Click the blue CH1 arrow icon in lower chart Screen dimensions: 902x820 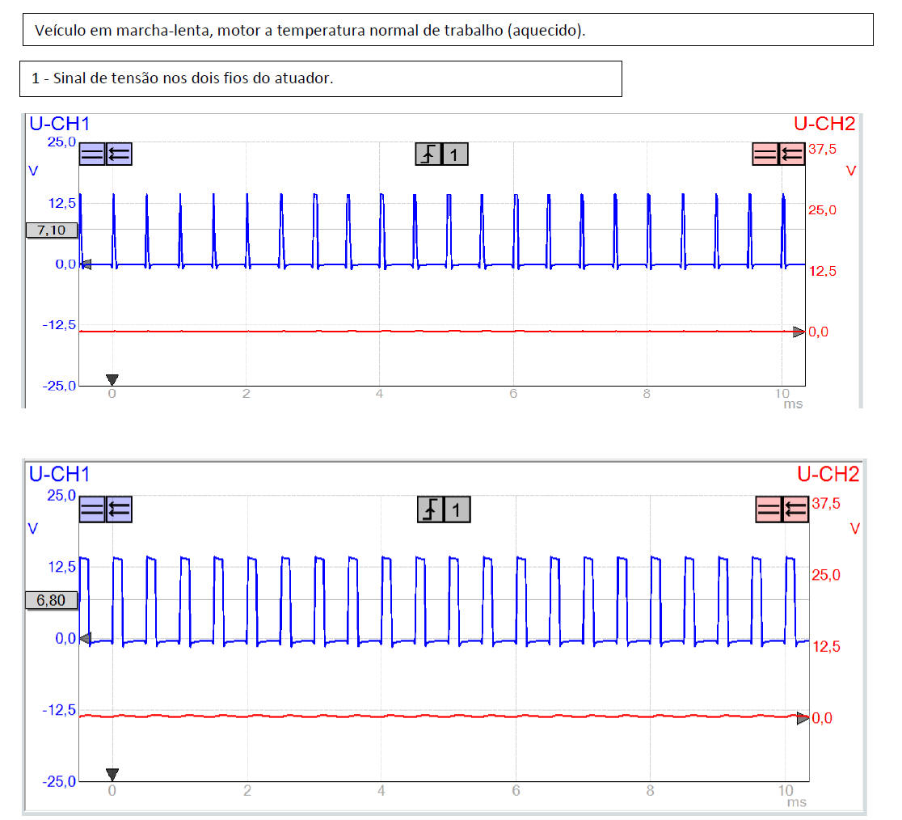[x=119, y=509]
